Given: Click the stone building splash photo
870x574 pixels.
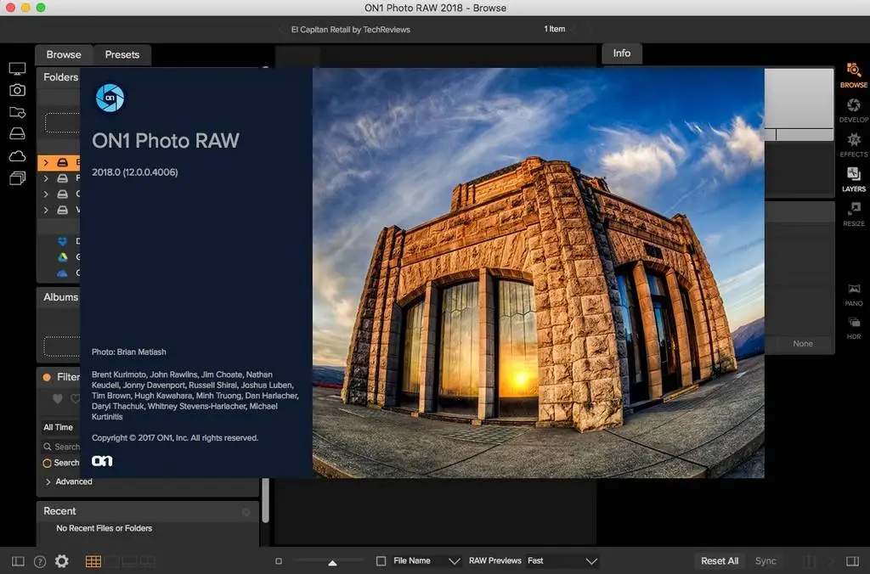Looking at the screenshot, I should (538, 273).
